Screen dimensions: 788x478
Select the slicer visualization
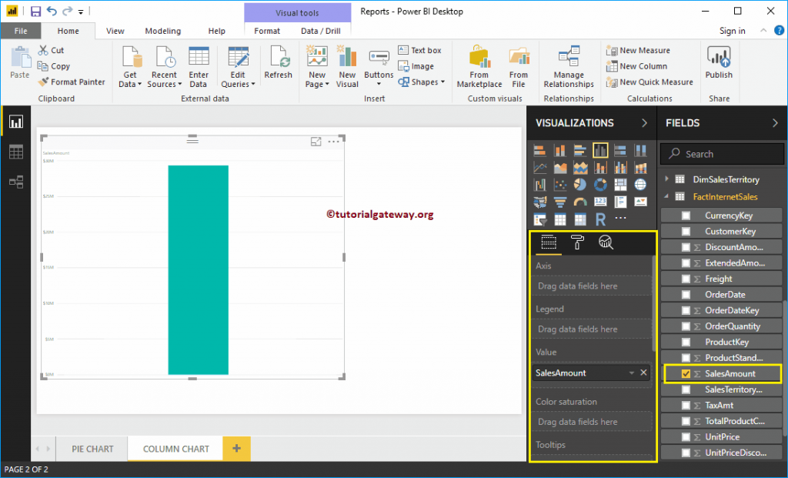pyautogui.click(x=539, y=219)
